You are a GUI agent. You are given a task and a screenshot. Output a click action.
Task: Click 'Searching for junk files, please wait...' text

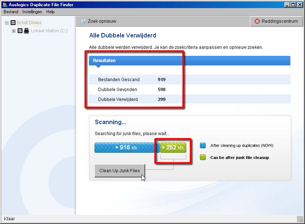132,134
